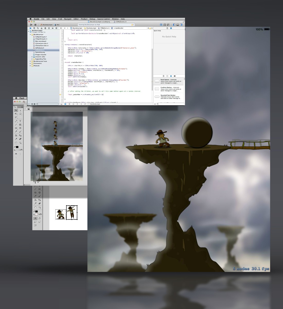Select the Line tool in Flash
This screenshot has width=283, height=309.
16,125
